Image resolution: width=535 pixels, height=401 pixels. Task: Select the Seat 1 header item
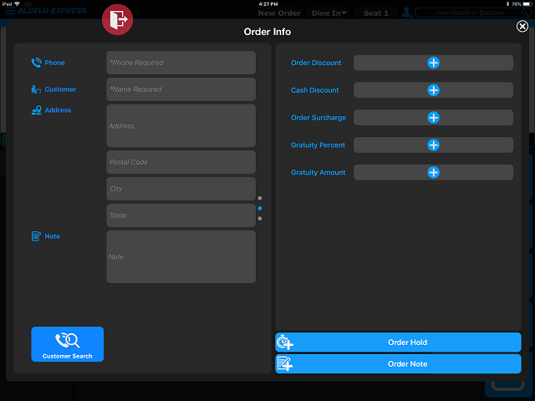(375, 13)
